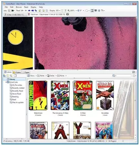Open the Views dropdown in library toolbar

click(32, 76)
